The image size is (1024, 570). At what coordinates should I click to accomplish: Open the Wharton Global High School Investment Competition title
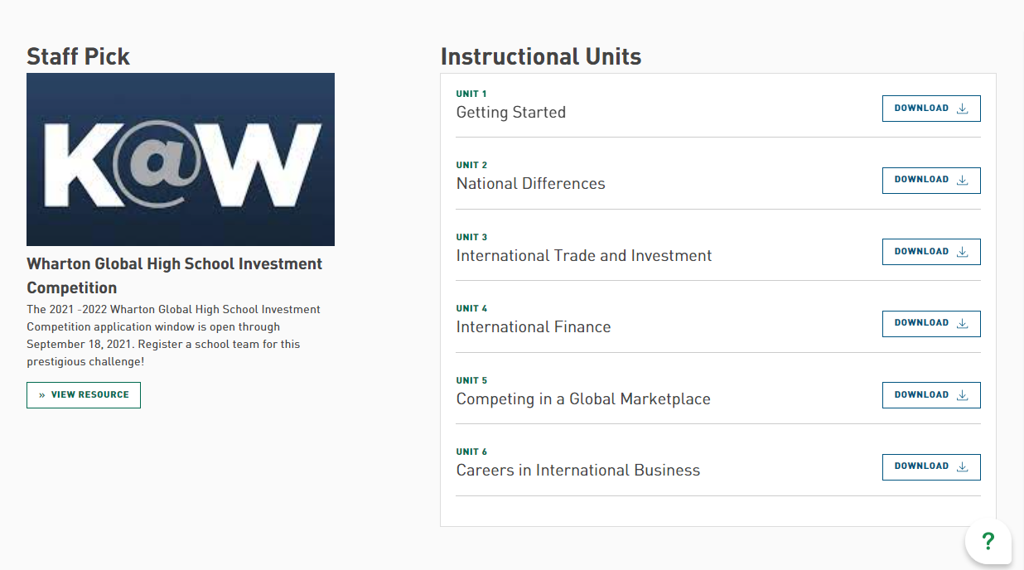coord(175,276)
